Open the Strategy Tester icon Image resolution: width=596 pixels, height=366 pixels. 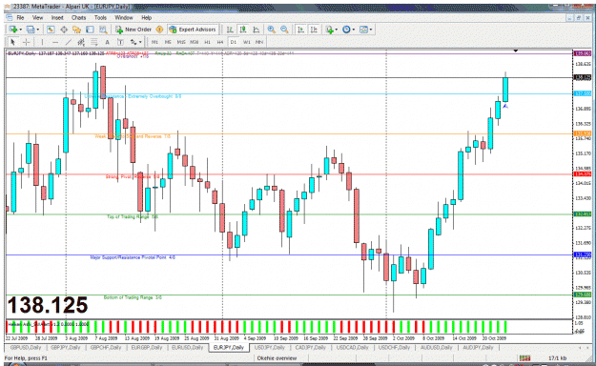point(103,30)
